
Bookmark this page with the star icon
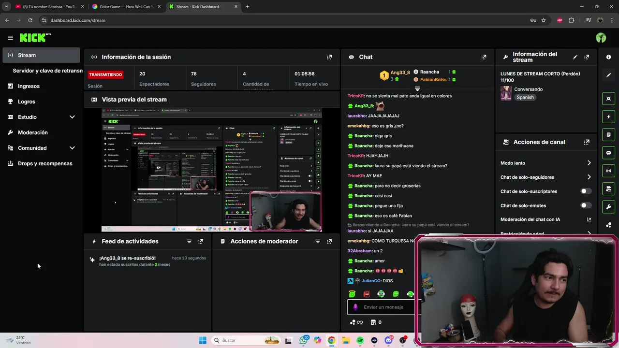point(544,20)
